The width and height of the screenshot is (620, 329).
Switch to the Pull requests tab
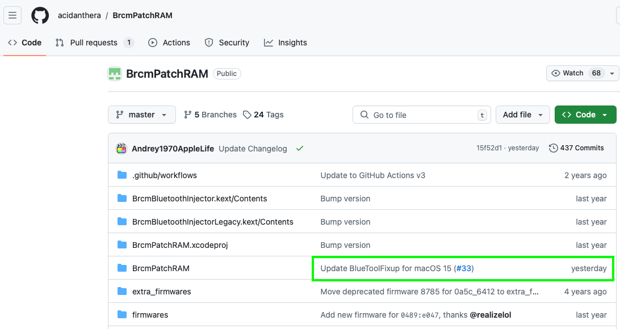pos(94,43)
